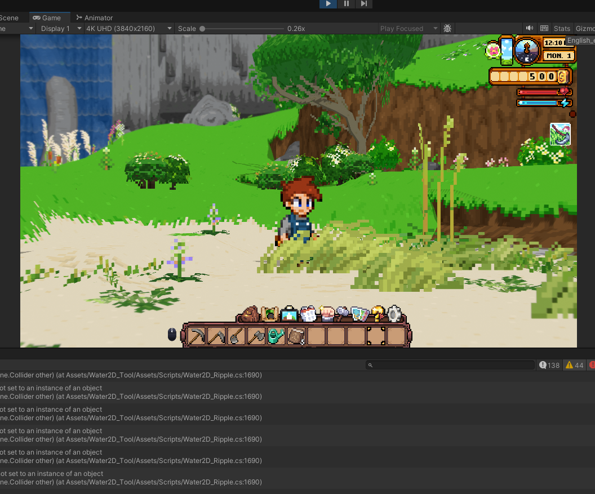Open the settings gear icon above the hotbar
Viewport: 595px width, 494px height.
395,314
